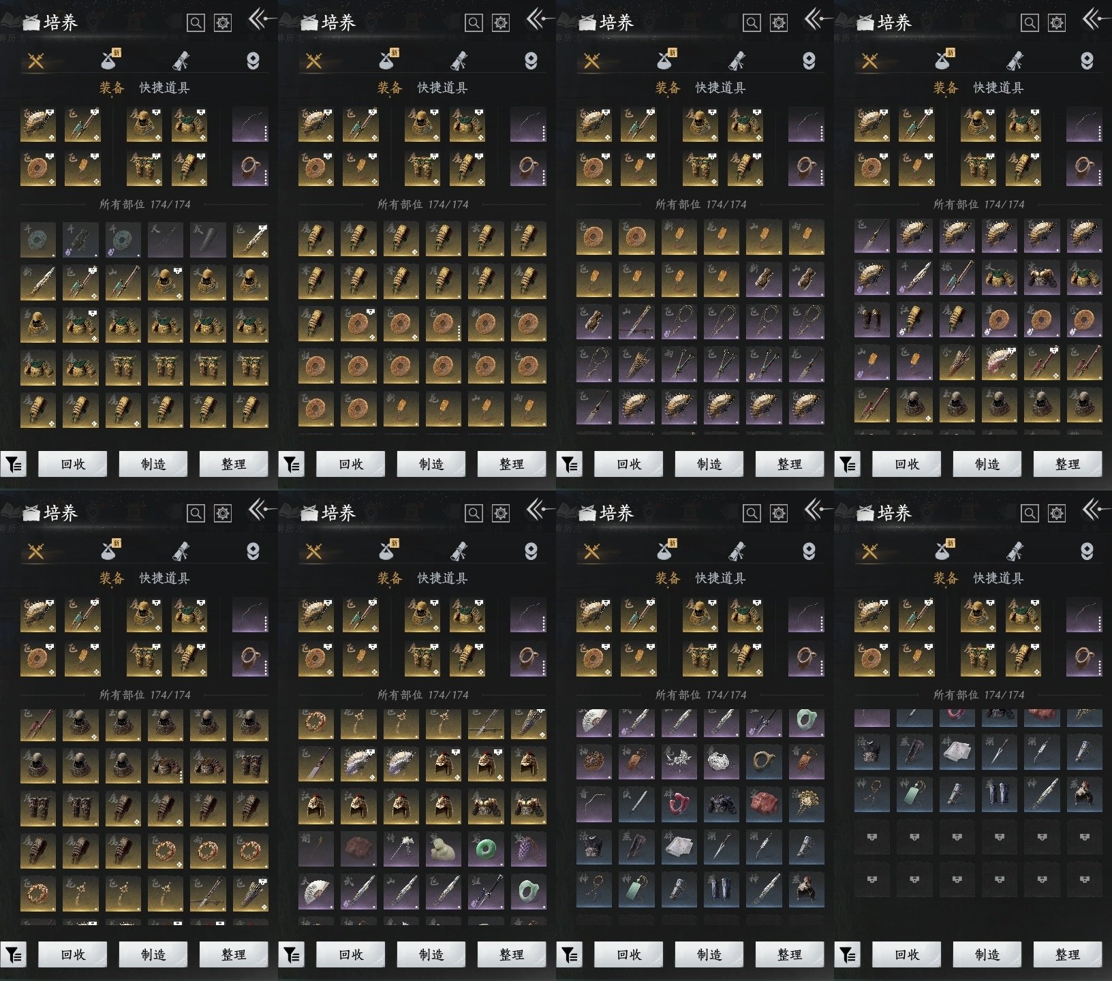Click 整理 in bottom row's second panel
The image size is (1112, 981).
(511, 954)
